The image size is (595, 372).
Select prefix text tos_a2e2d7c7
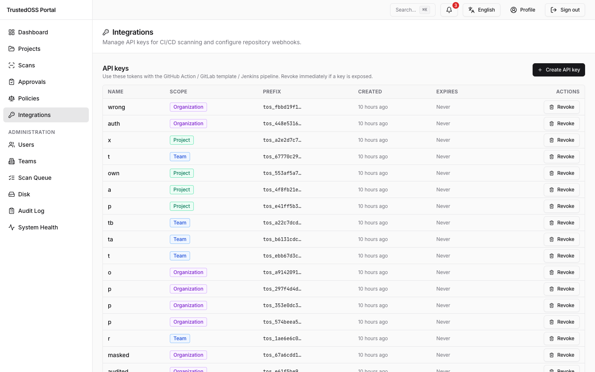click(282, 140)
